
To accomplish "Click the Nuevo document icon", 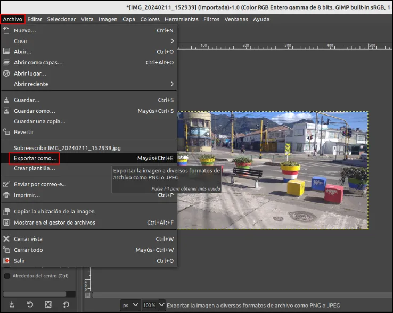I will point(6,30).
